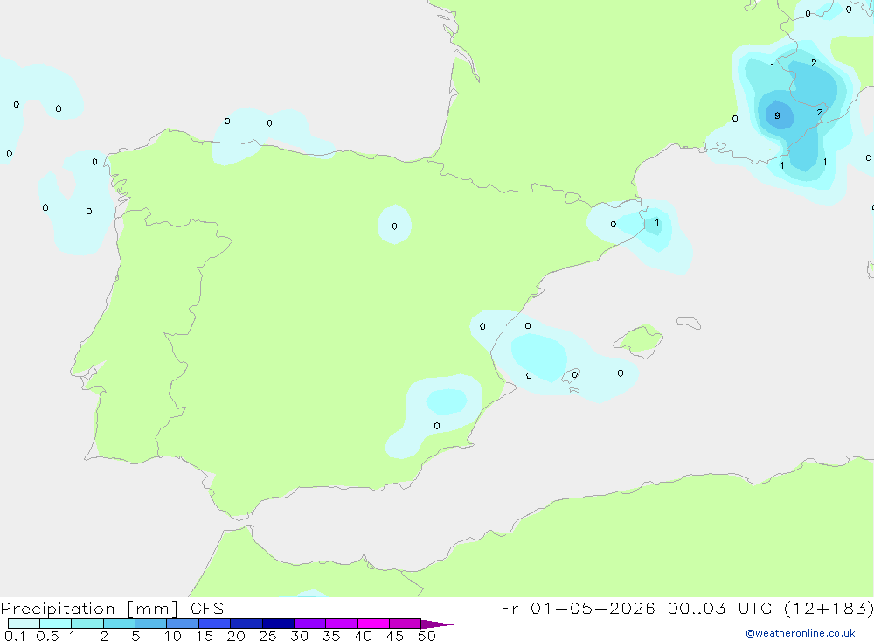Image resolution: width=874 pixels, height=641 pixels.
Task: Click the '0' value in central Spain patch
Action: pos(395,226)
